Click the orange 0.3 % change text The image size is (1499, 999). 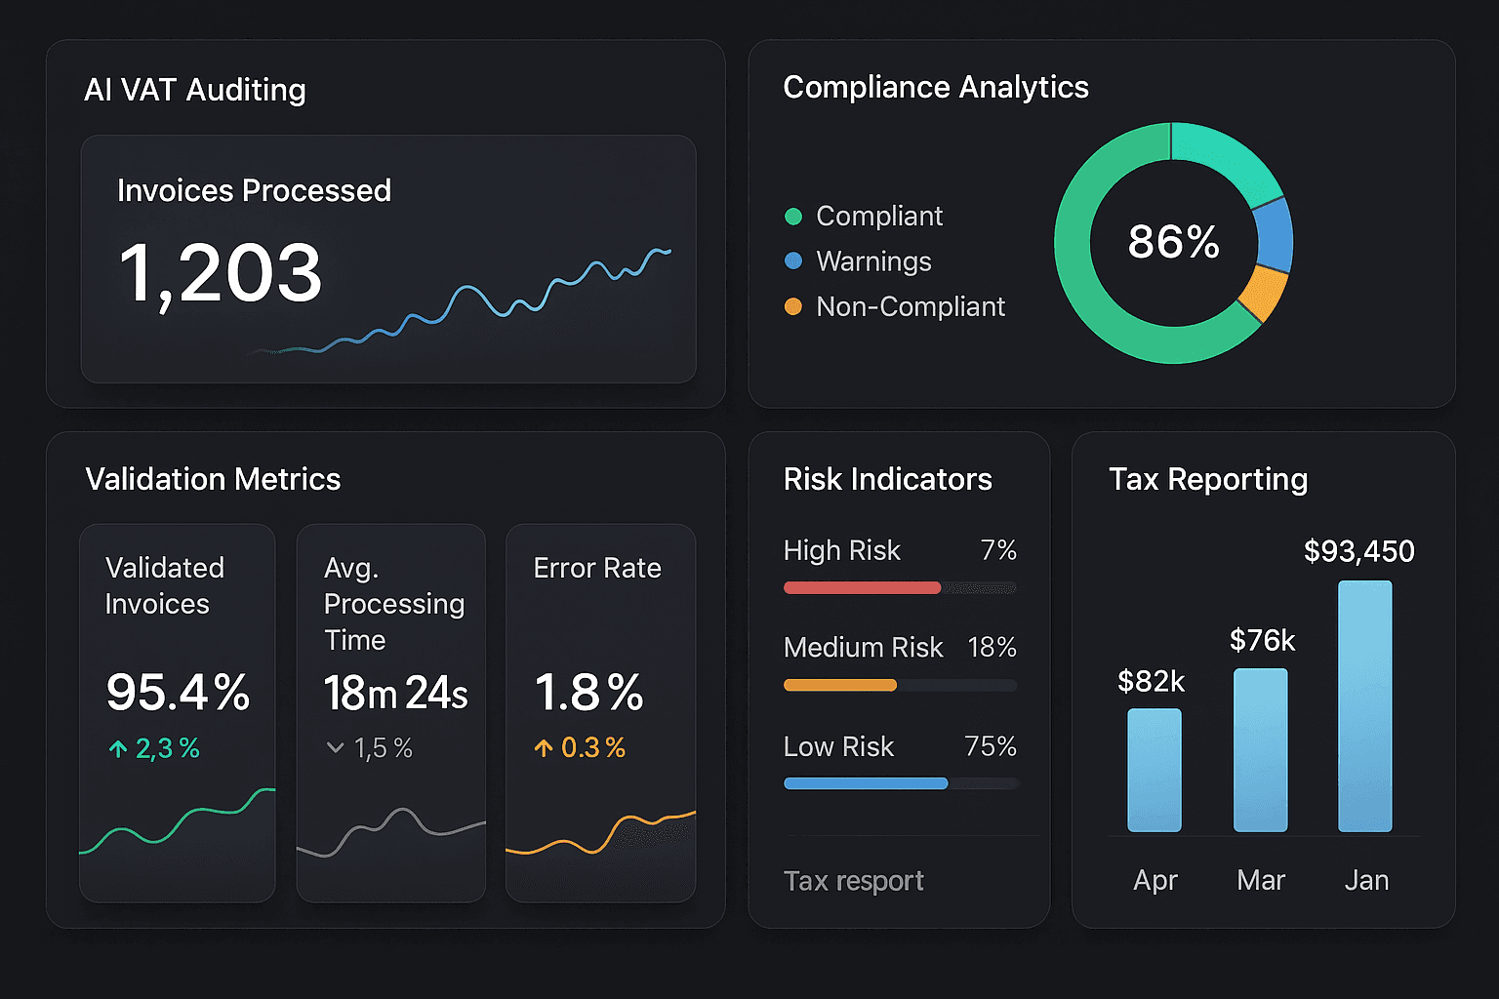pos(593,748)
